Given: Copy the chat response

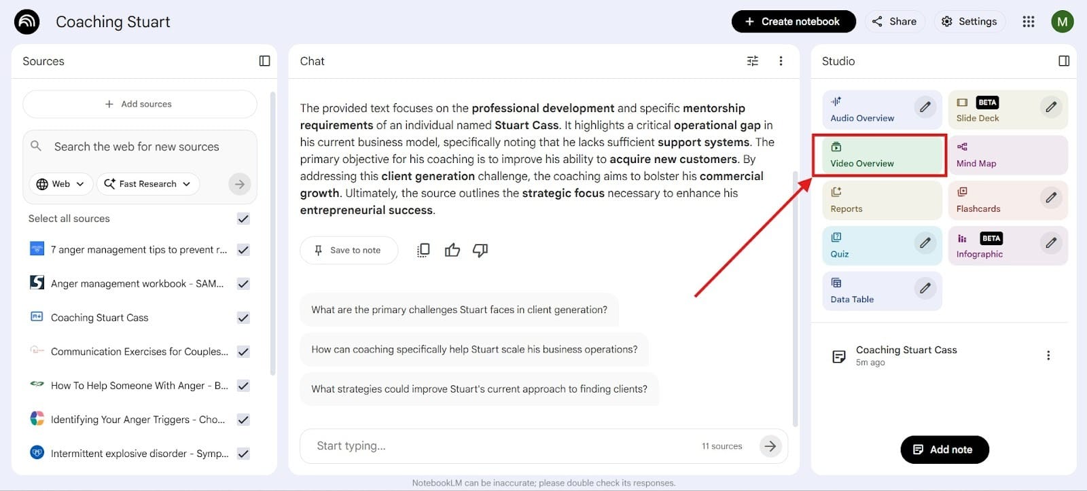Looking at the screenshot, I should [x=423, y=251].
